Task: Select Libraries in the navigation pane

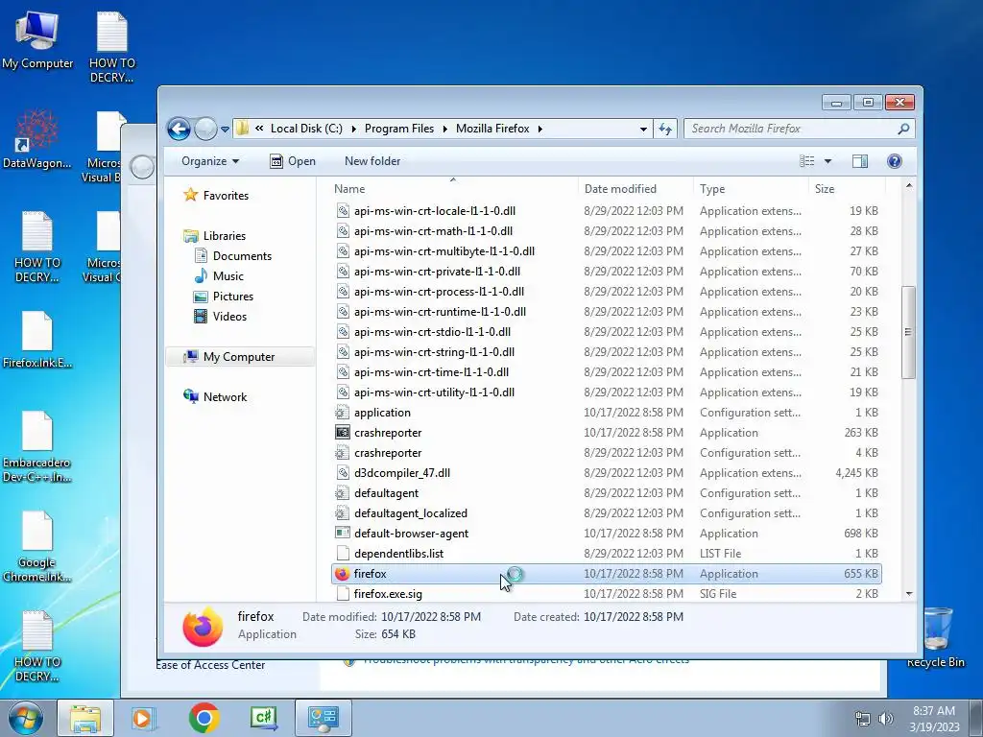Action: click(214, 236)
